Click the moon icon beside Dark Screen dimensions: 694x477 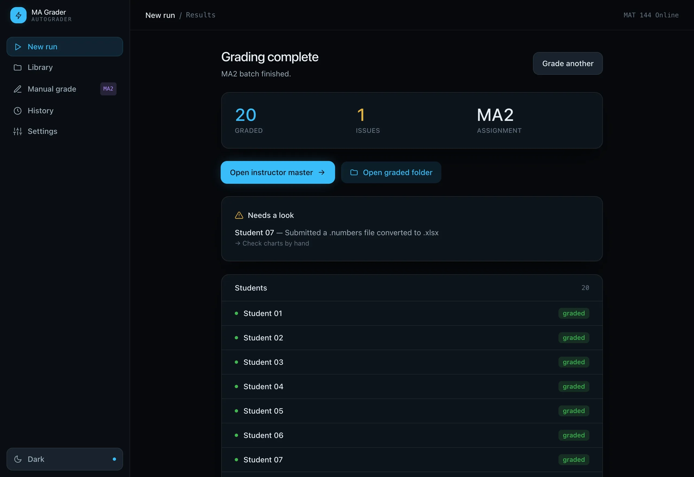(18, 459)
